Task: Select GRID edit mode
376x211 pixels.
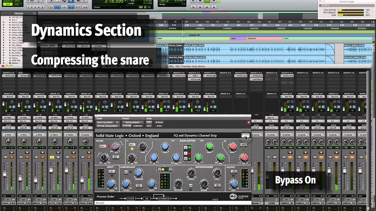Action: coord(17,4)
